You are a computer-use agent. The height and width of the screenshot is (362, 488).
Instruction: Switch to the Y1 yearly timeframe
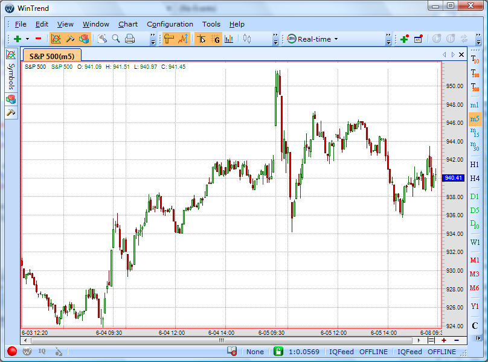pyautogui.click(x=475, y=306)
